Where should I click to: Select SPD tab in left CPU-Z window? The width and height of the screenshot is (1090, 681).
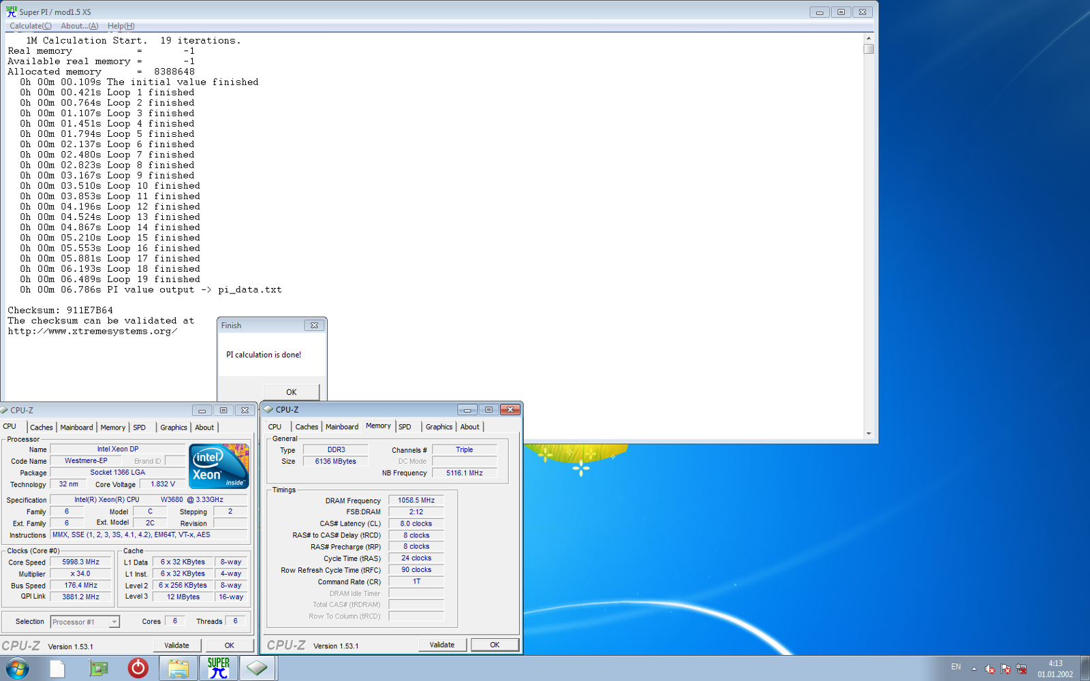coord(140,427)
